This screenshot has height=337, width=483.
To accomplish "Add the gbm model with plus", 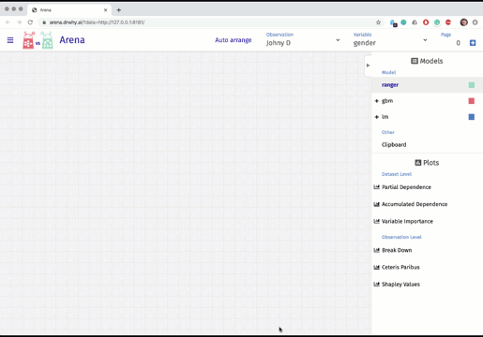I will [377, 101].
